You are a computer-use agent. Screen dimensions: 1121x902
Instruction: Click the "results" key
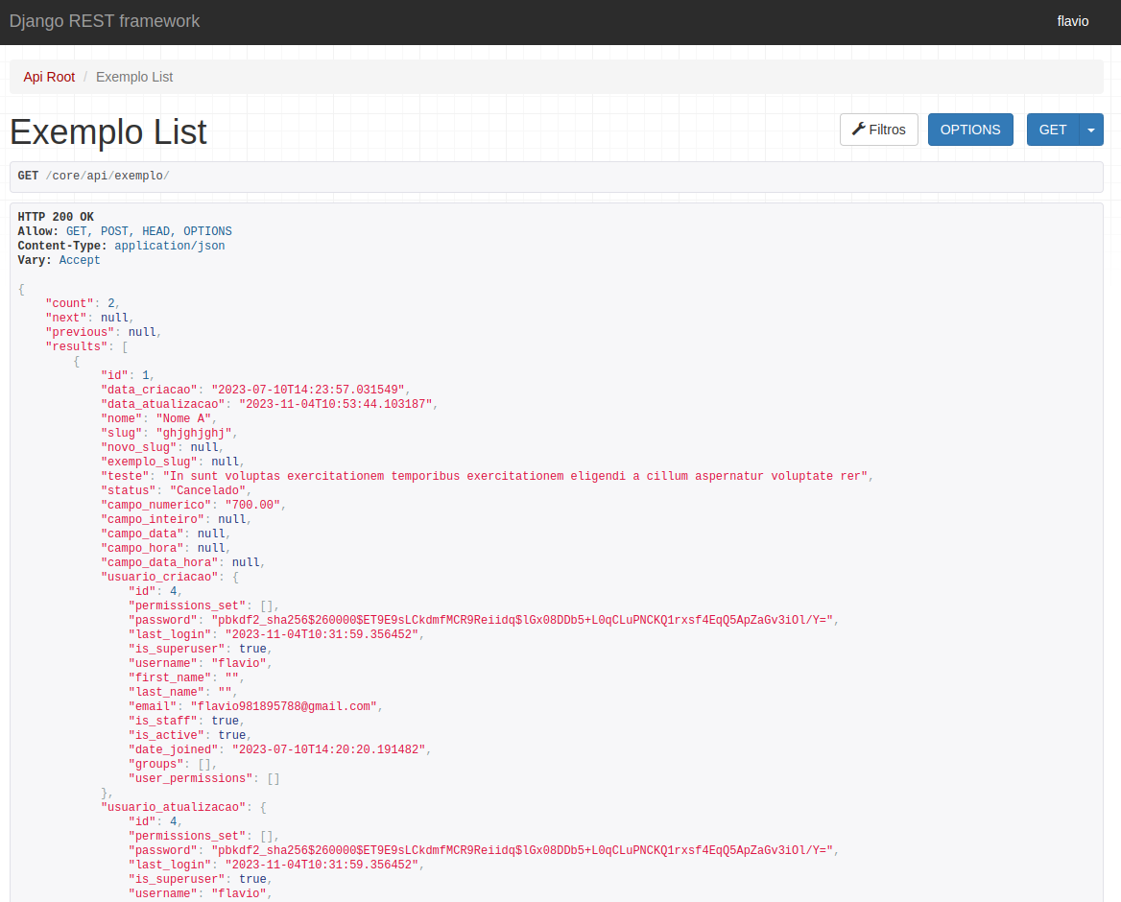pyautogui.click(x=76, y=346)
